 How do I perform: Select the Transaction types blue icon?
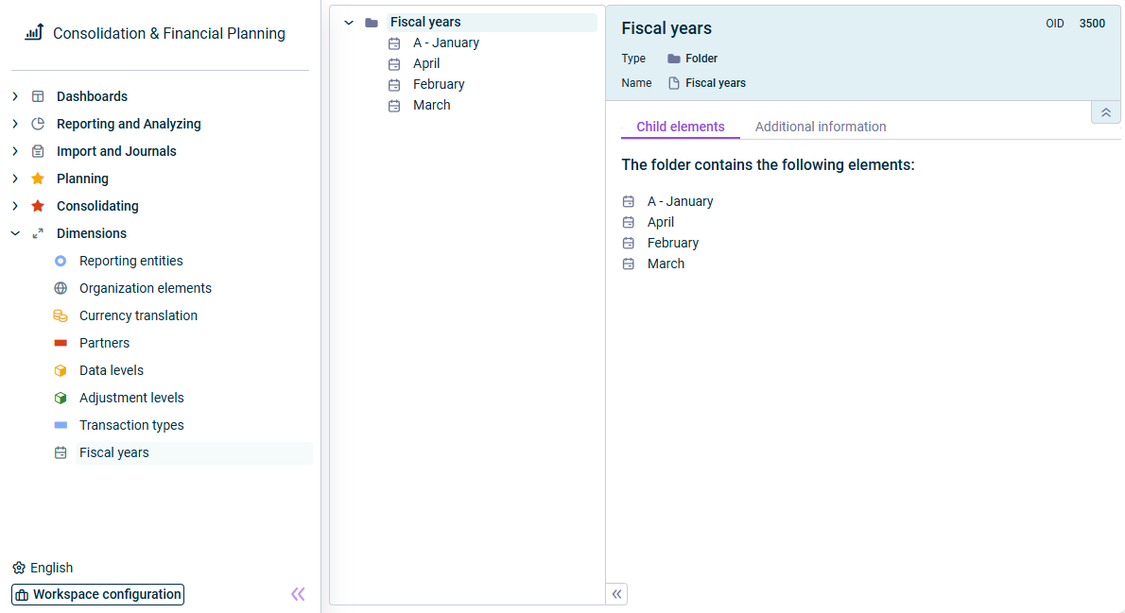pos(61,425)
